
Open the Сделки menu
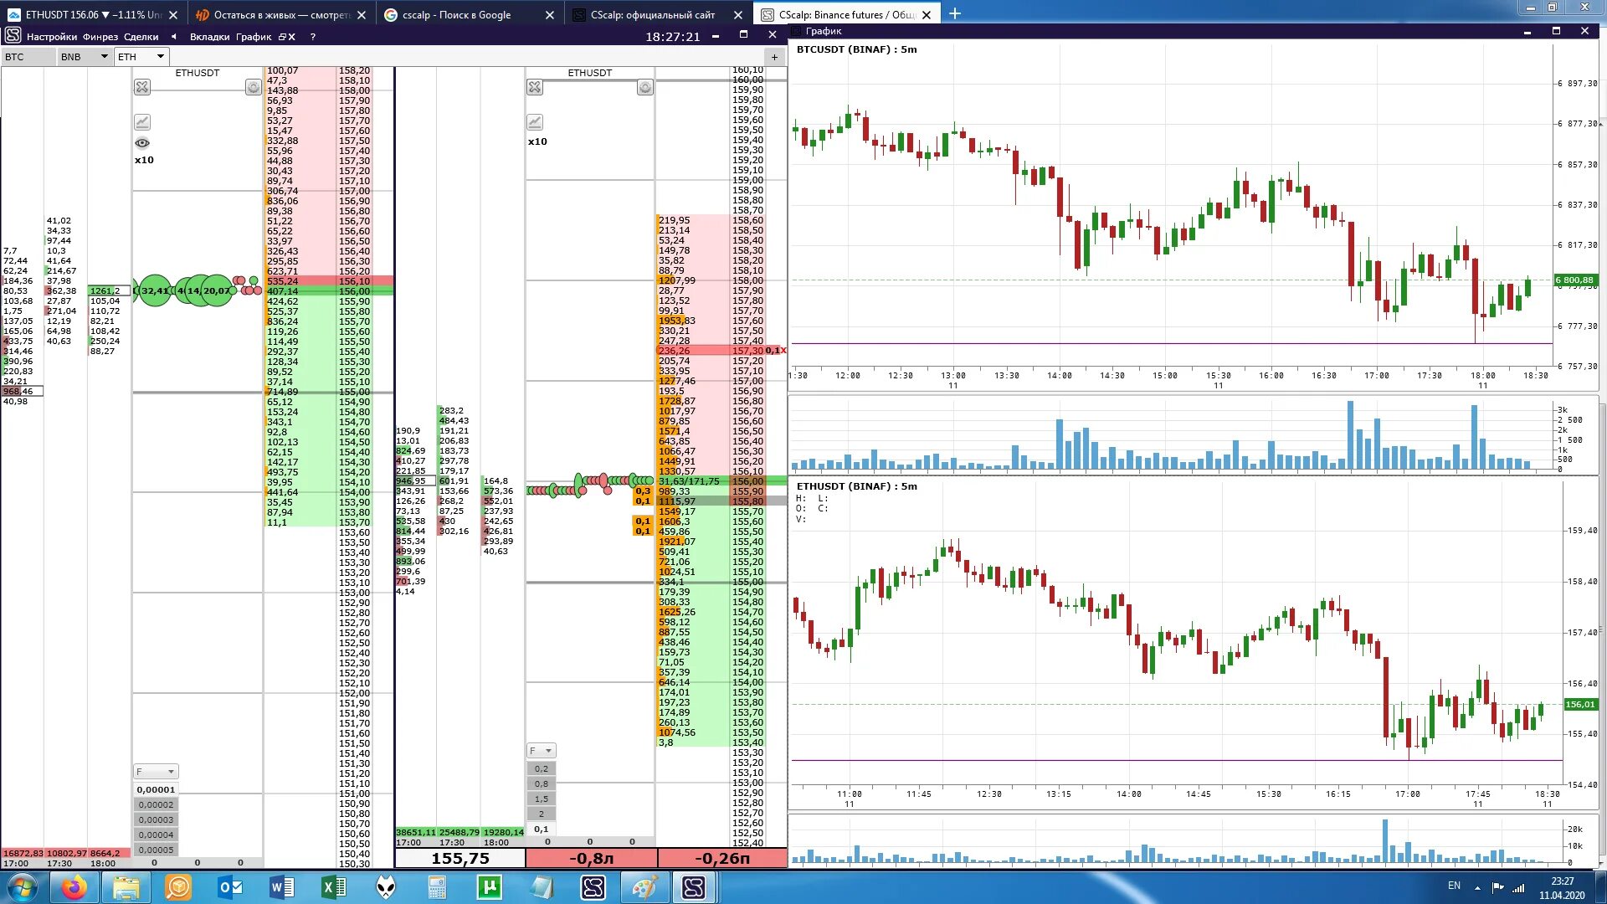[x=141, y=37]
